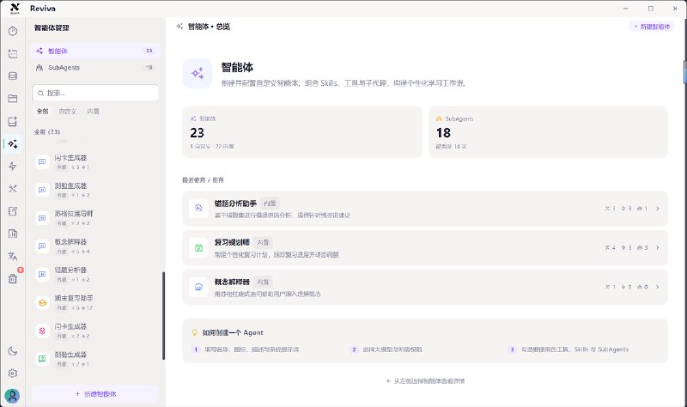Viewport: 687px width, 407px height.
Task: Open the trash bin icon with red badge
Action: coord(13,279)
